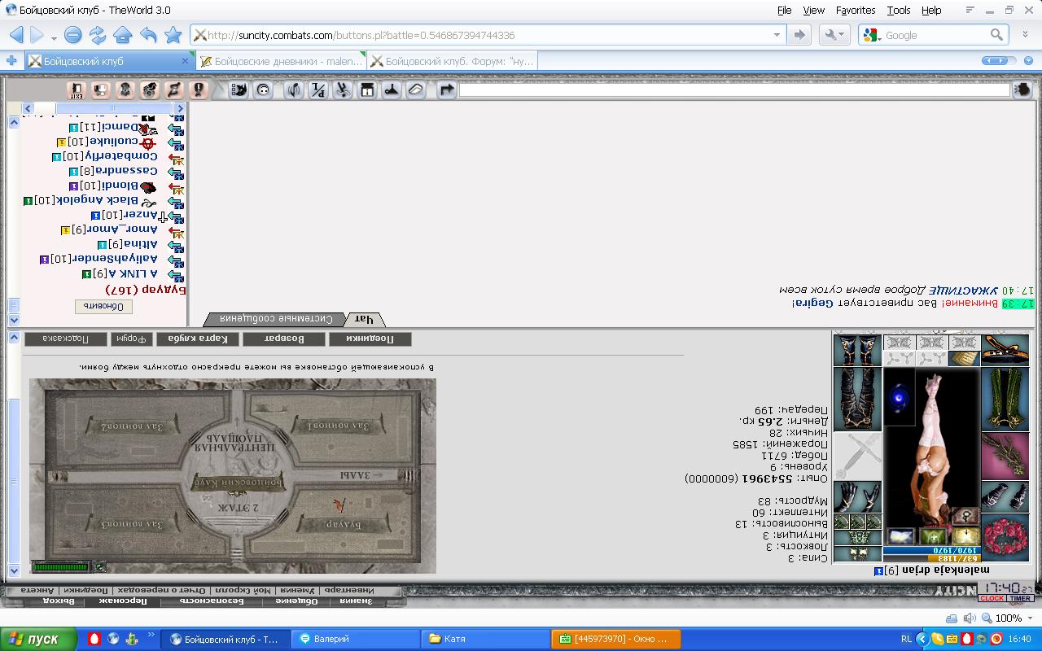Image resolution: width=1042 pixels, height=651 pixels.
Task: Click browser Home button
Action: [x=122, y=35]
